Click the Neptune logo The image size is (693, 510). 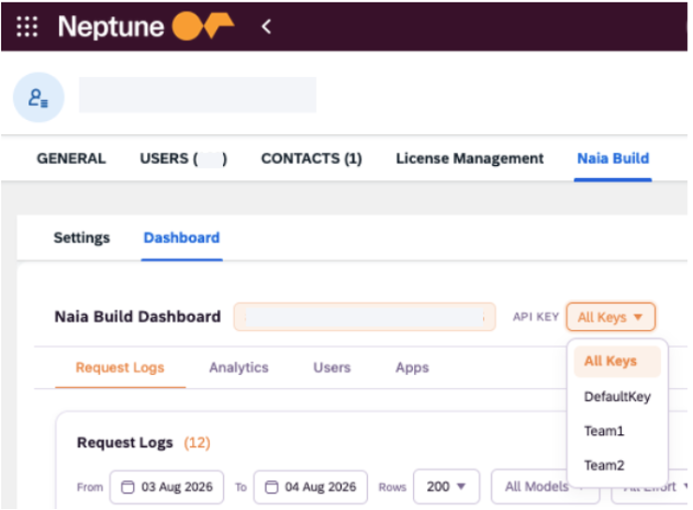click(x=146, y=26)
